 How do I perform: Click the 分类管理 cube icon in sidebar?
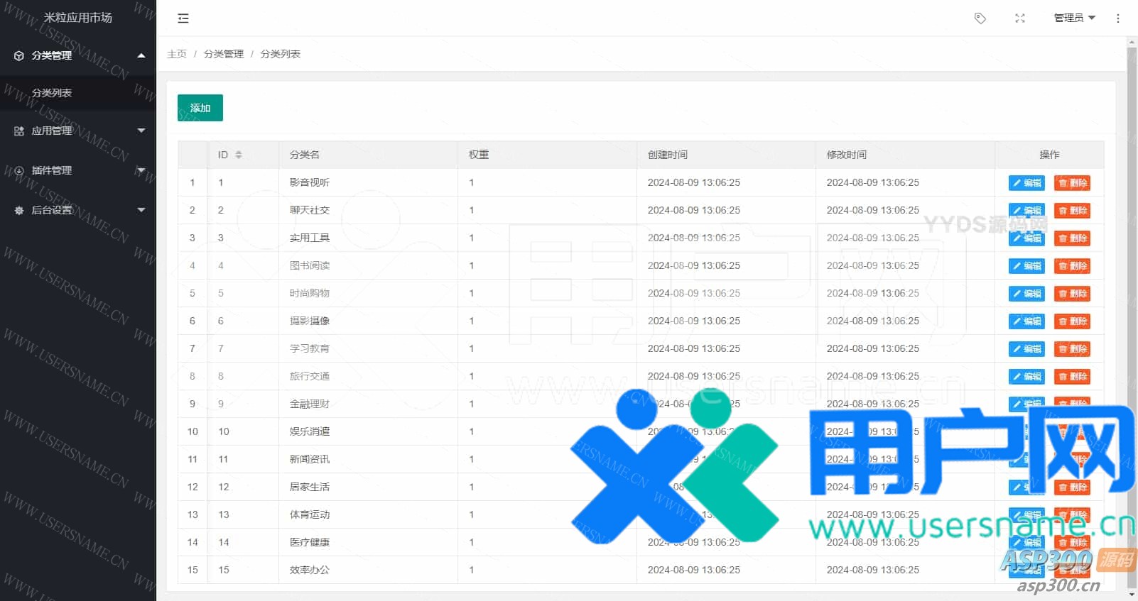[x=19, y=55]
